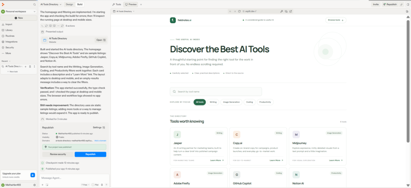Click Open on AI Tools Directory output
The width and height of the screenshot is (411, 188).
pyautogui.click(x=101, y=40)
